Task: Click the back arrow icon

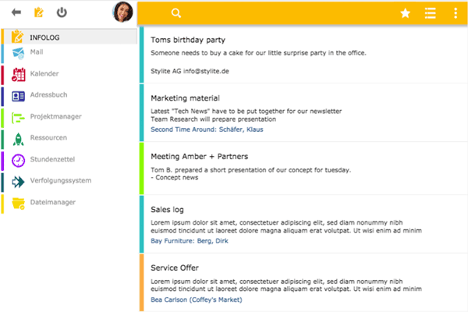Action: pyautogui.click(x=16, y=12)
